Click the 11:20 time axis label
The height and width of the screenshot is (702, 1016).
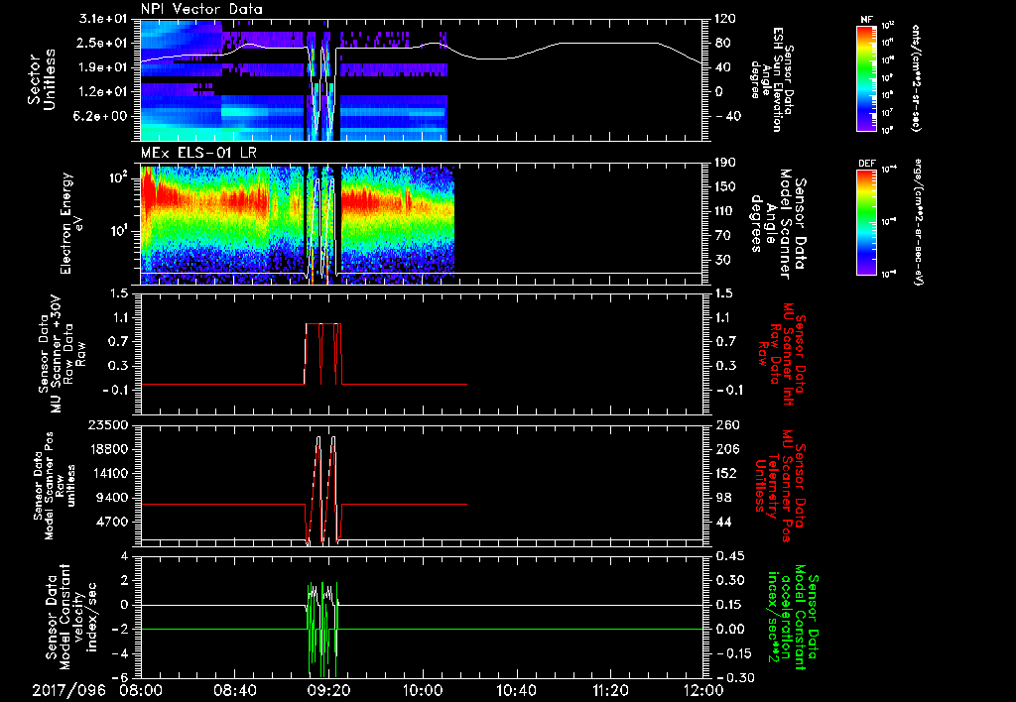610,691
